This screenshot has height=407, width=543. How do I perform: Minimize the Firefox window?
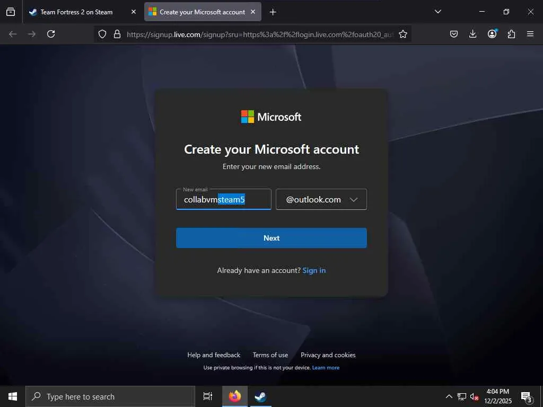(481, 12)
